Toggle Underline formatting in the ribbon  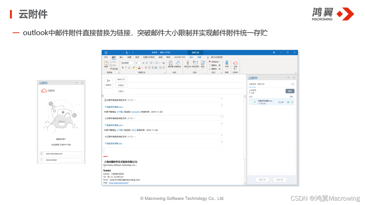pyautogui.click(x=129, y=67)
